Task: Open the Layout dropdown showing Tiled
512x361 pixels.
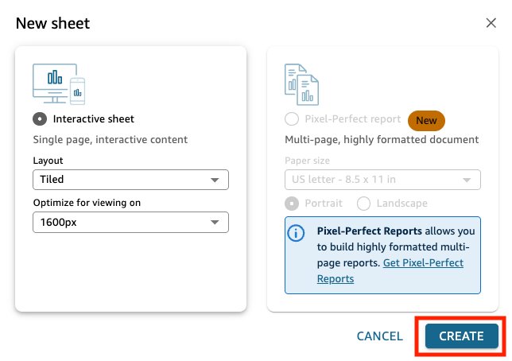Action: coord(130,180)
